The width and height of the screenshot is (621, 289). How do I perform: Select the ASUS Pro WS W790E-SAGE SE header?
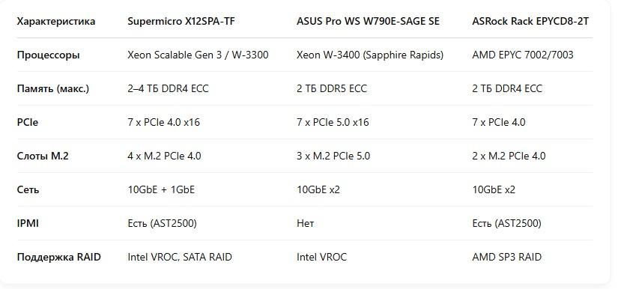[x=368, y=21]
